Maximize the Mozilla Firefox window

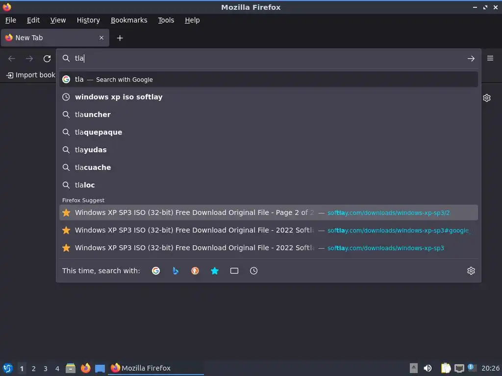485,7
